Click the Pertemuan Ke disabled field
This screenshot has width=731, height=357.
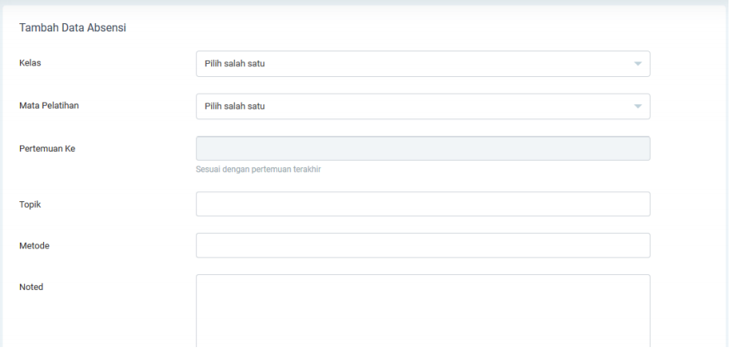point(422,148)
